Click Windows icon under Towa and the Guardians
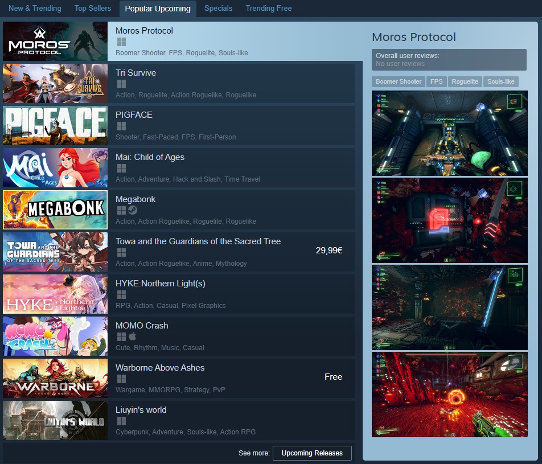 (121, 252)
